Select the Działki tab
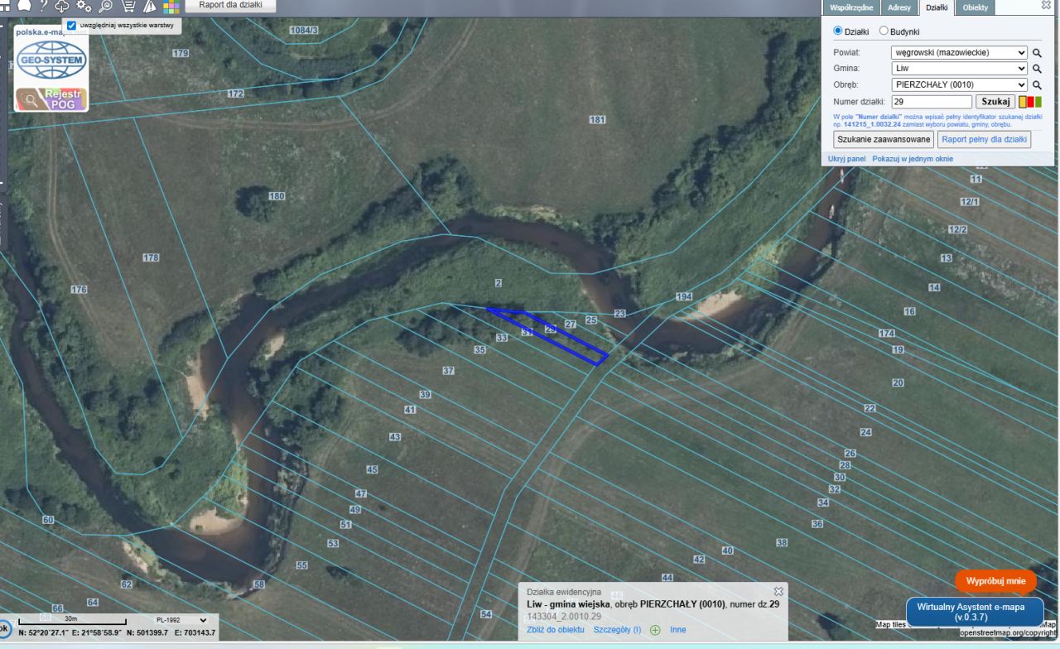Screen dimensions: 1060x649 pyautogui.click(x=937, y=7)
